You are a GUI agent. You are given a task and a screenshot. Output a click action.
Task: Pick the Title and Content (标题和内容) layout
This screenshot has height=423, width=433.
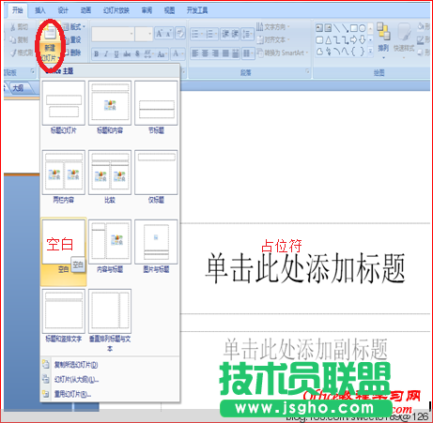tap(110, 107)
